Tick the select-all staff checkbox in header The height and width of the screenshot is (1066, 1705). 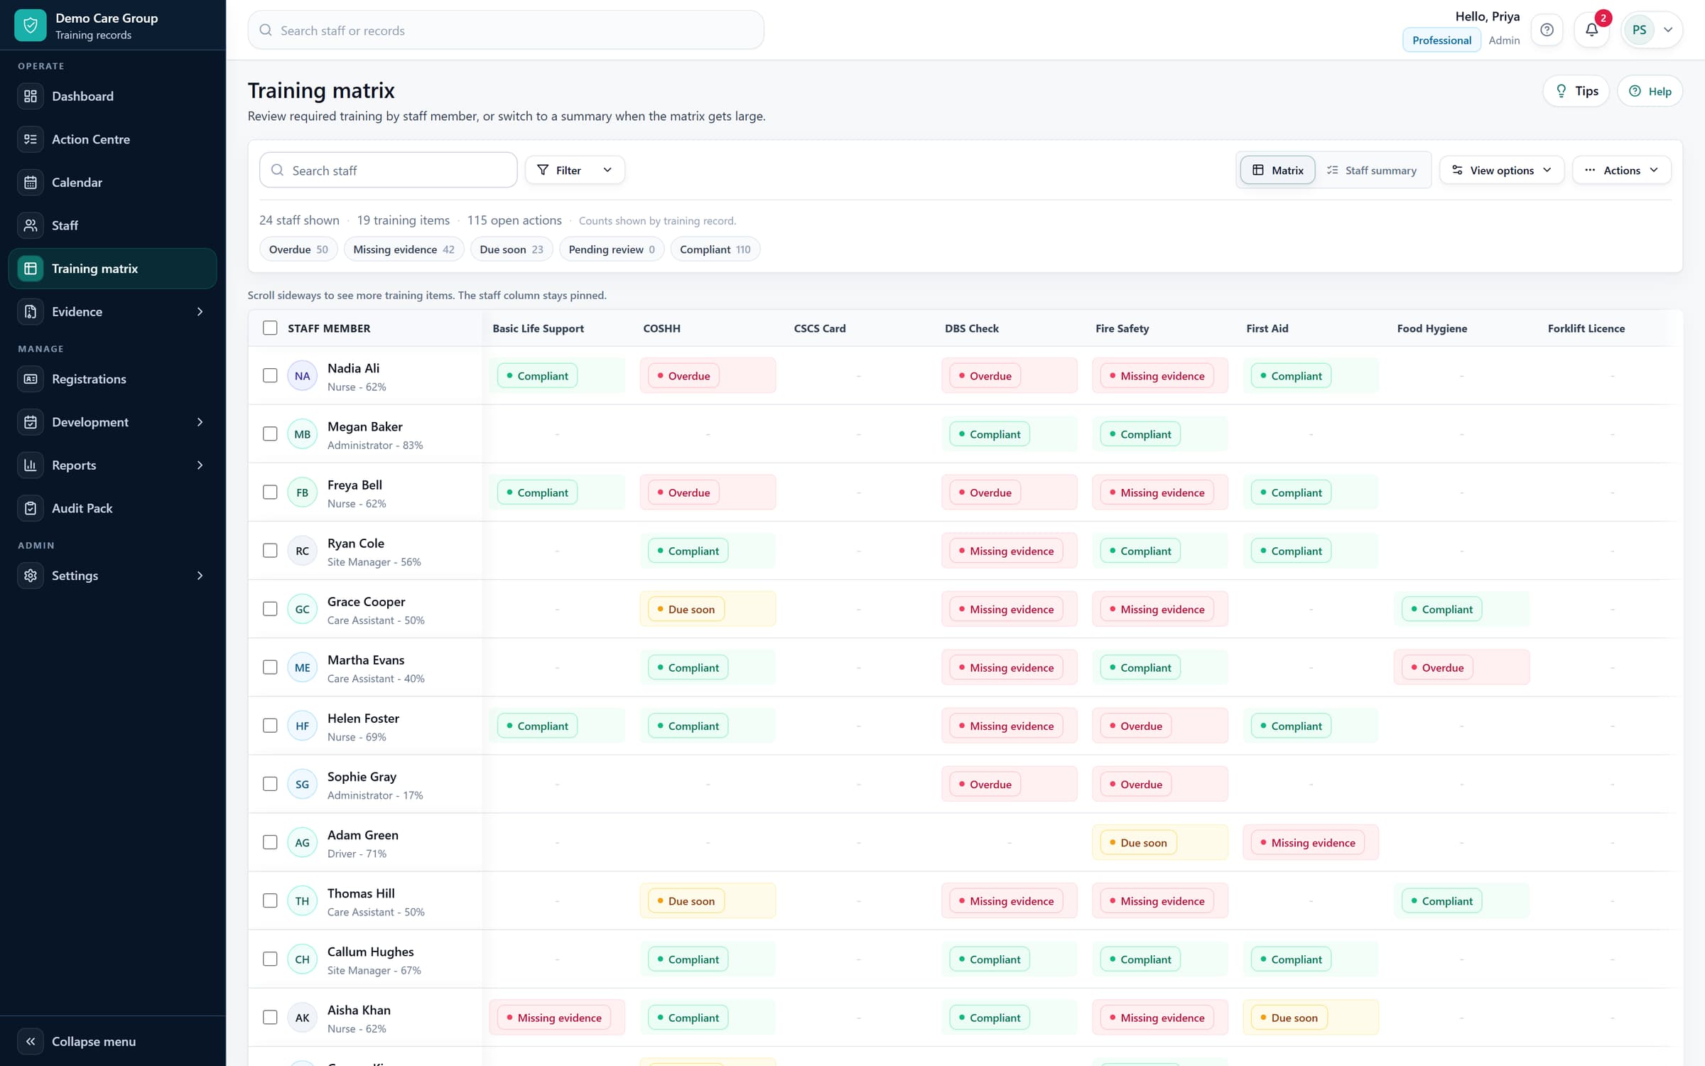click(x=270, y=328)
